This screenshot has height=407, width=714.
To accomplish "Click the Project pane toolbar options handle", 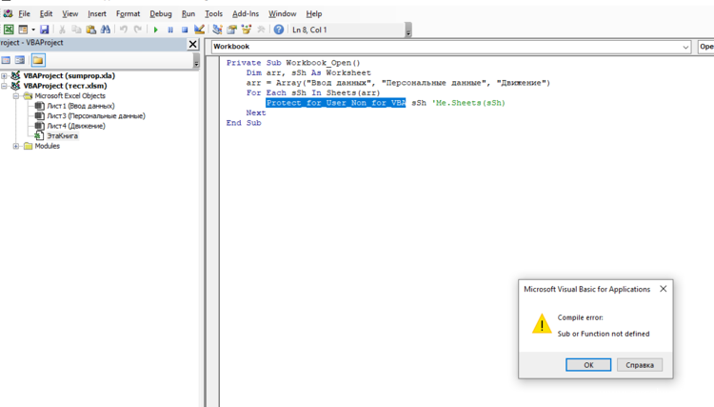I will point(196,61).
